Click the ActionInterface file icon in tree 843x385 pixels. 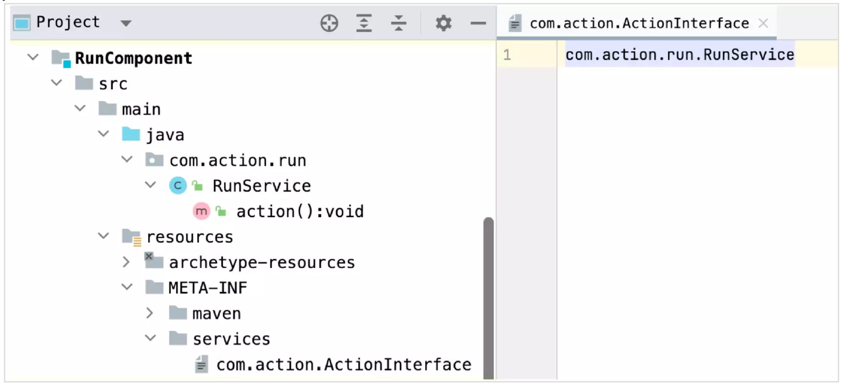201,364
